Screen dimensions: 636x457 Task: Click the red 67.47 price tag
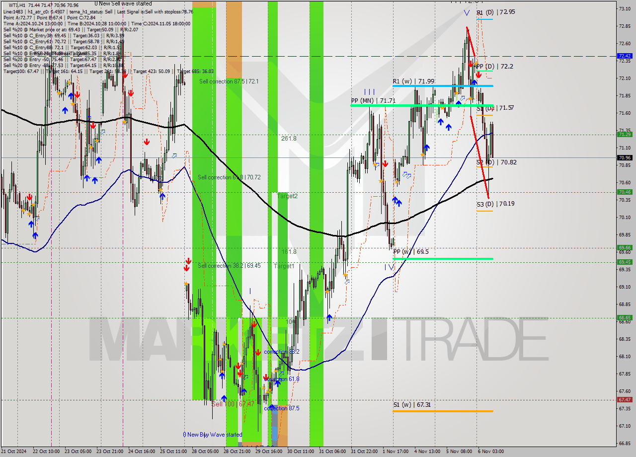point(625,399)
